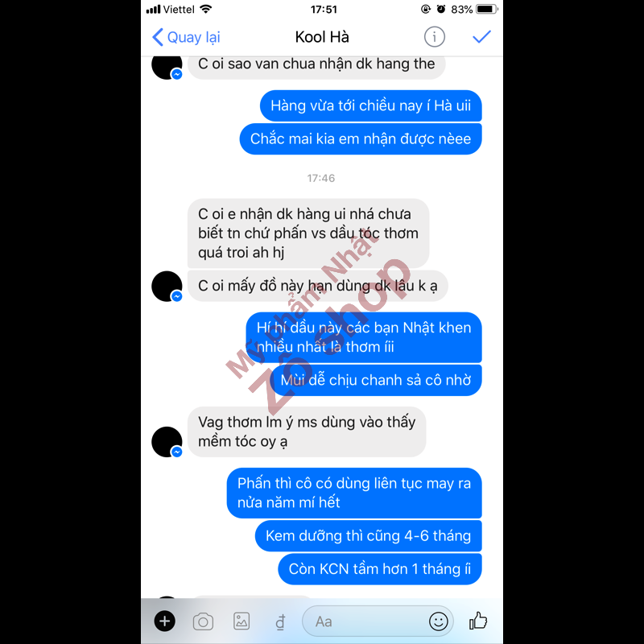Tap the đ payment icon

(280, 621)
